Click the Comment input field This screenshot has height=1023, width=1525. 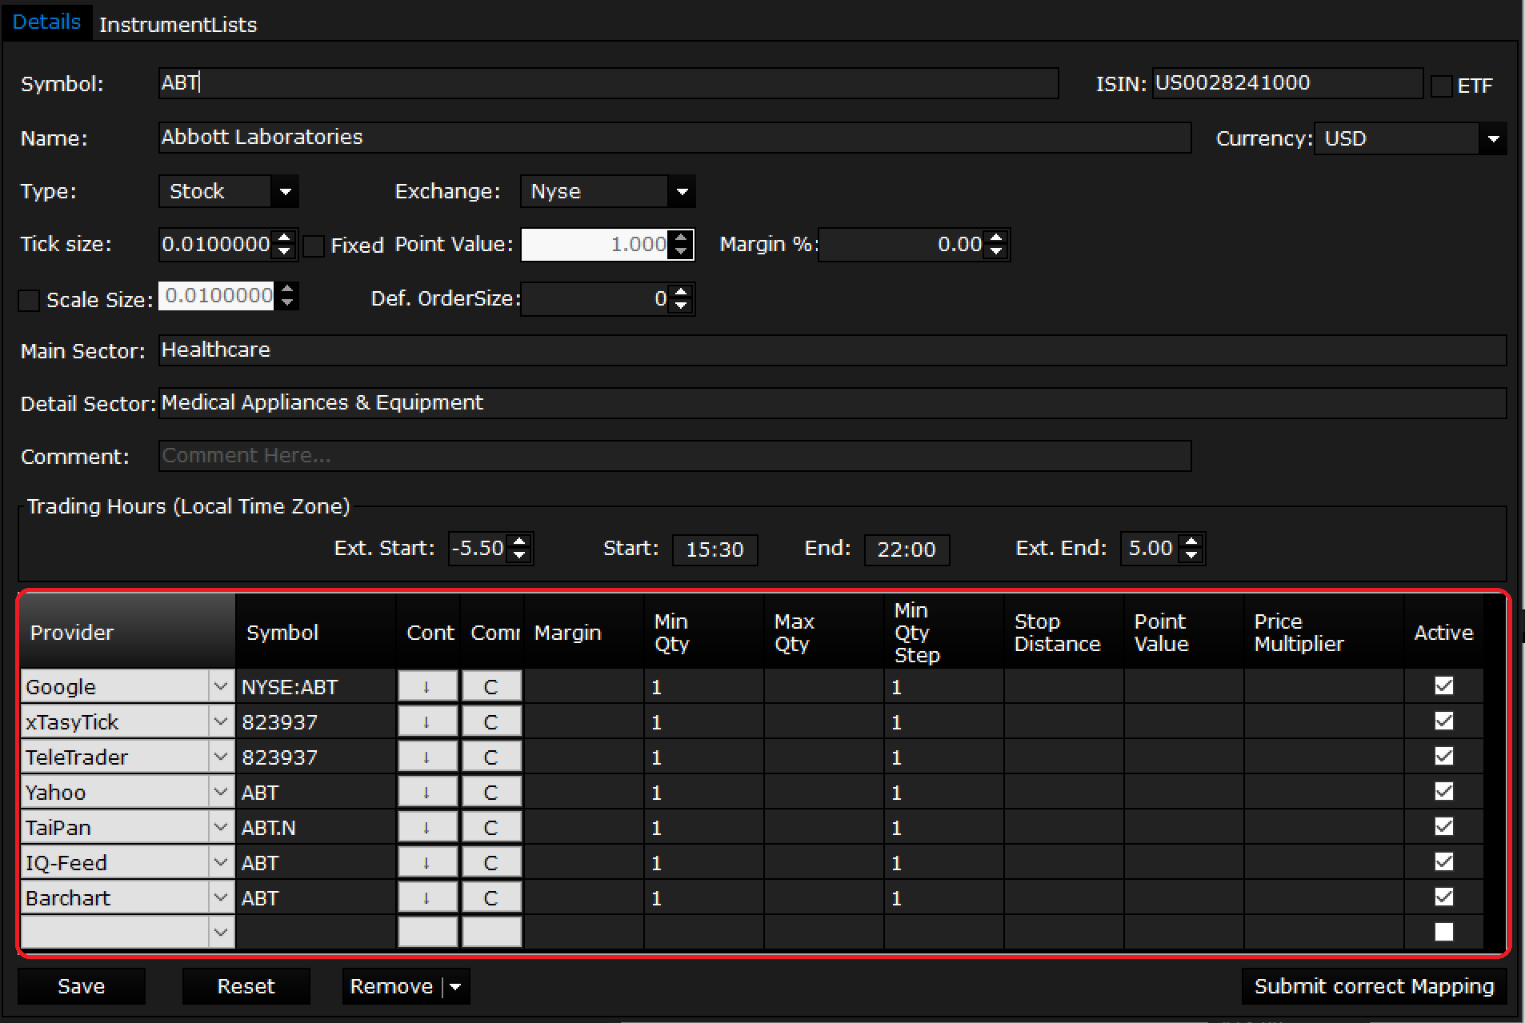click(x=674, y=456)
